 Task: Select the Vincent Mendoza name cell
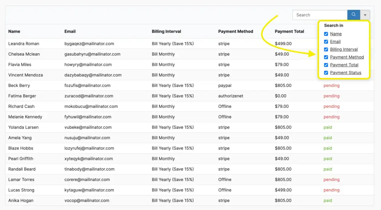coord(26,75)
